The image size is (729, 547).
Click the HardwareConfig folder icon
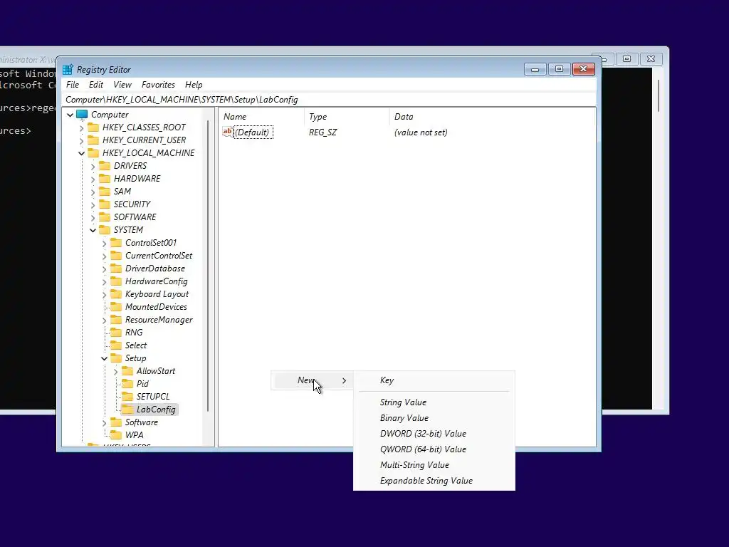tap(116, 281)
